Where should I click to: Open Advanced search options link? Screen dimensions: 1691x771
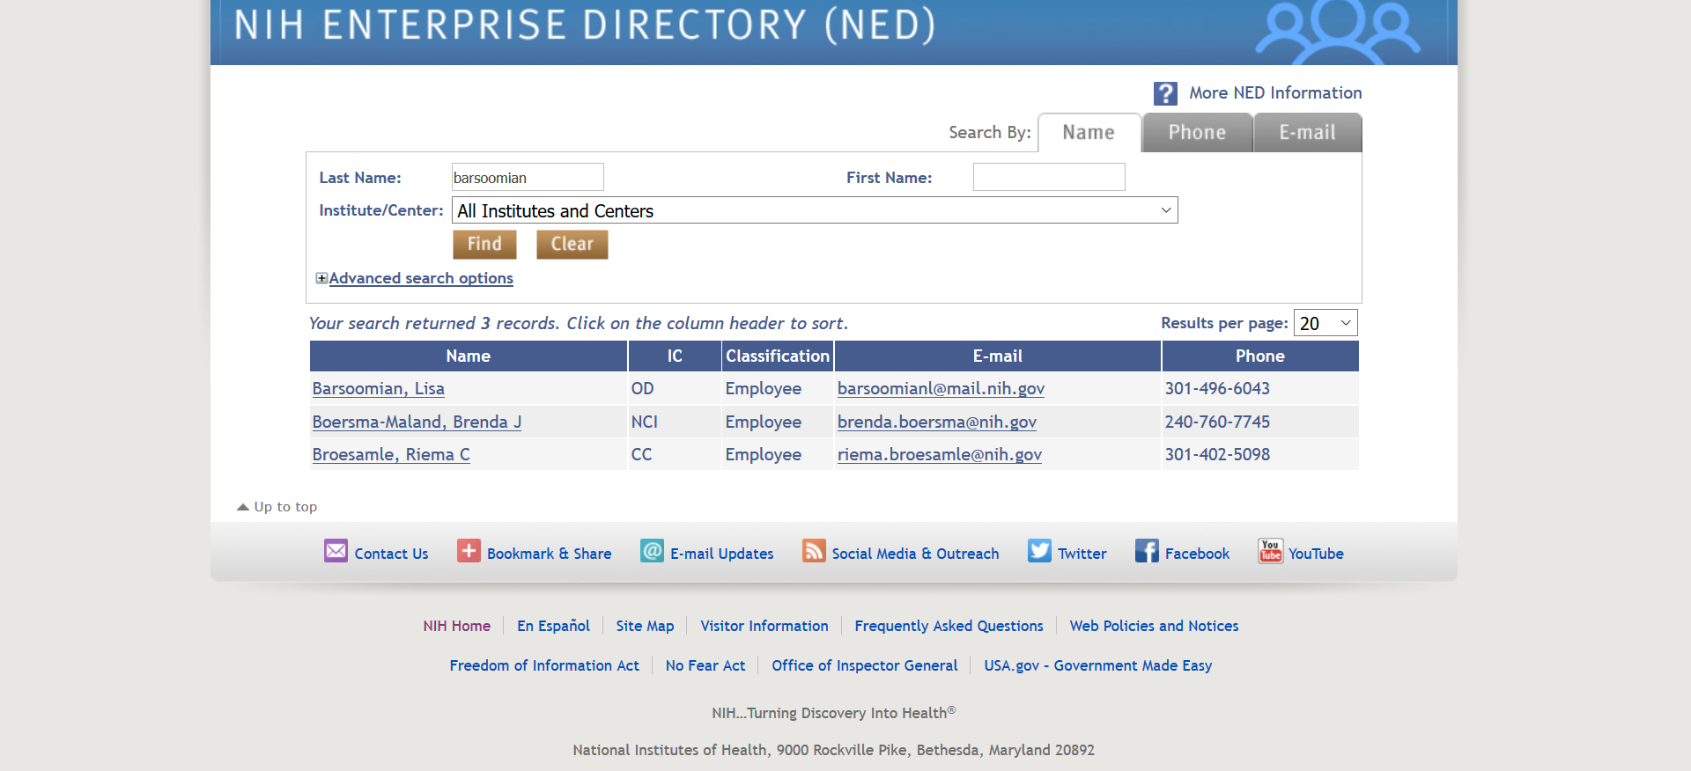[x=421, y=278]
